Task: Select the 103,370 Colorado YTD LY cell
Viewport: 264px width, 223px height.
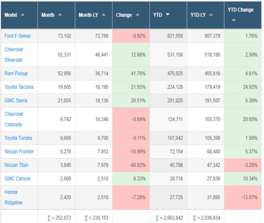Action: [205, 119]
